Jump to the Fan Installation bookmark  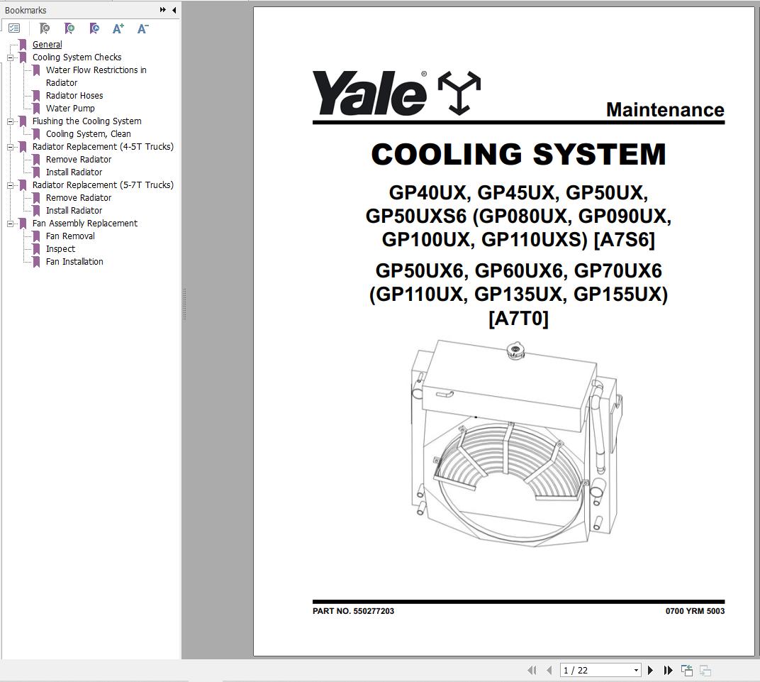click(74, 261)
